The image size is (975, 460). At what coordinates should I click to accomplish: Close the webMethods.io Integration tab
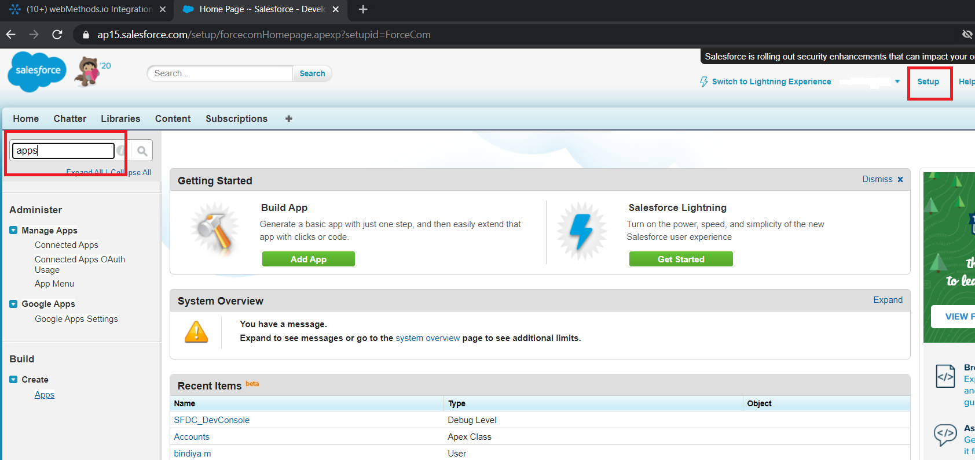tap(163, 9)
